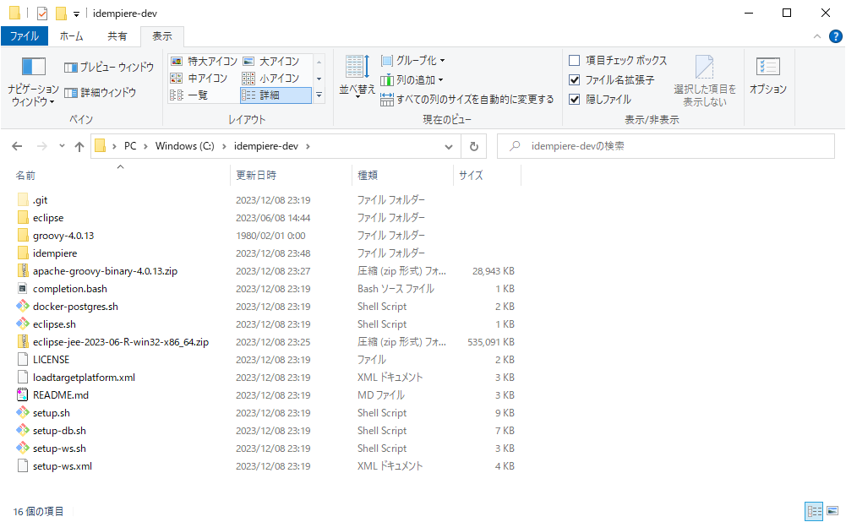Sort by the 更新日時 column header
Viewport: 846px width, 522px height.
(x=291, y=175)
